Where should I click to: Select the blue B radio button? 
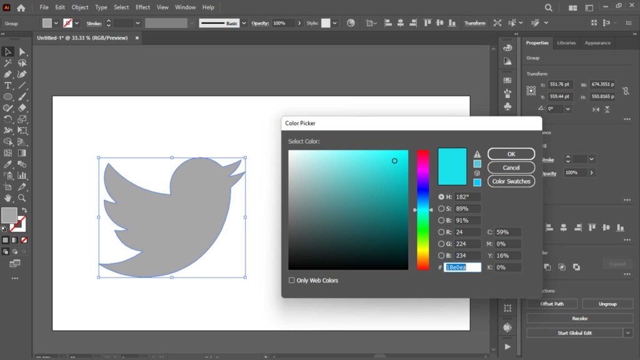pos(441,256)
